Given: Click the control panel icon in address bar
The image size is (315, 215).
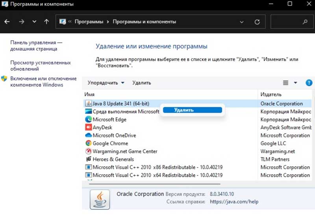Looking at the screenshot, I should click(63, 22).
